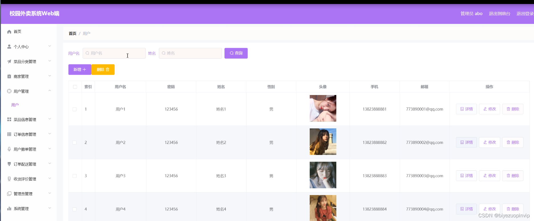Click the search icon in 姓名 field
This screenshot has height=221, width=534.
click(163, 53)
